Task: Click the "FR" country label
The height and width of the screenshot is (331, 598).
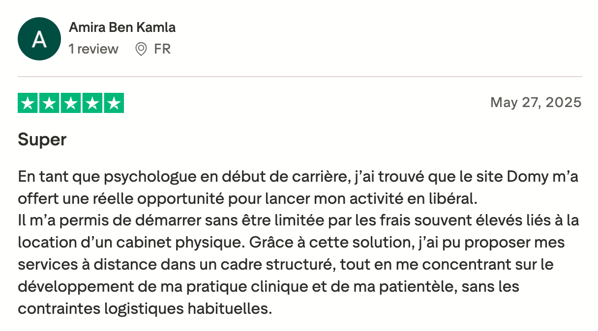Action: point(162,49)
